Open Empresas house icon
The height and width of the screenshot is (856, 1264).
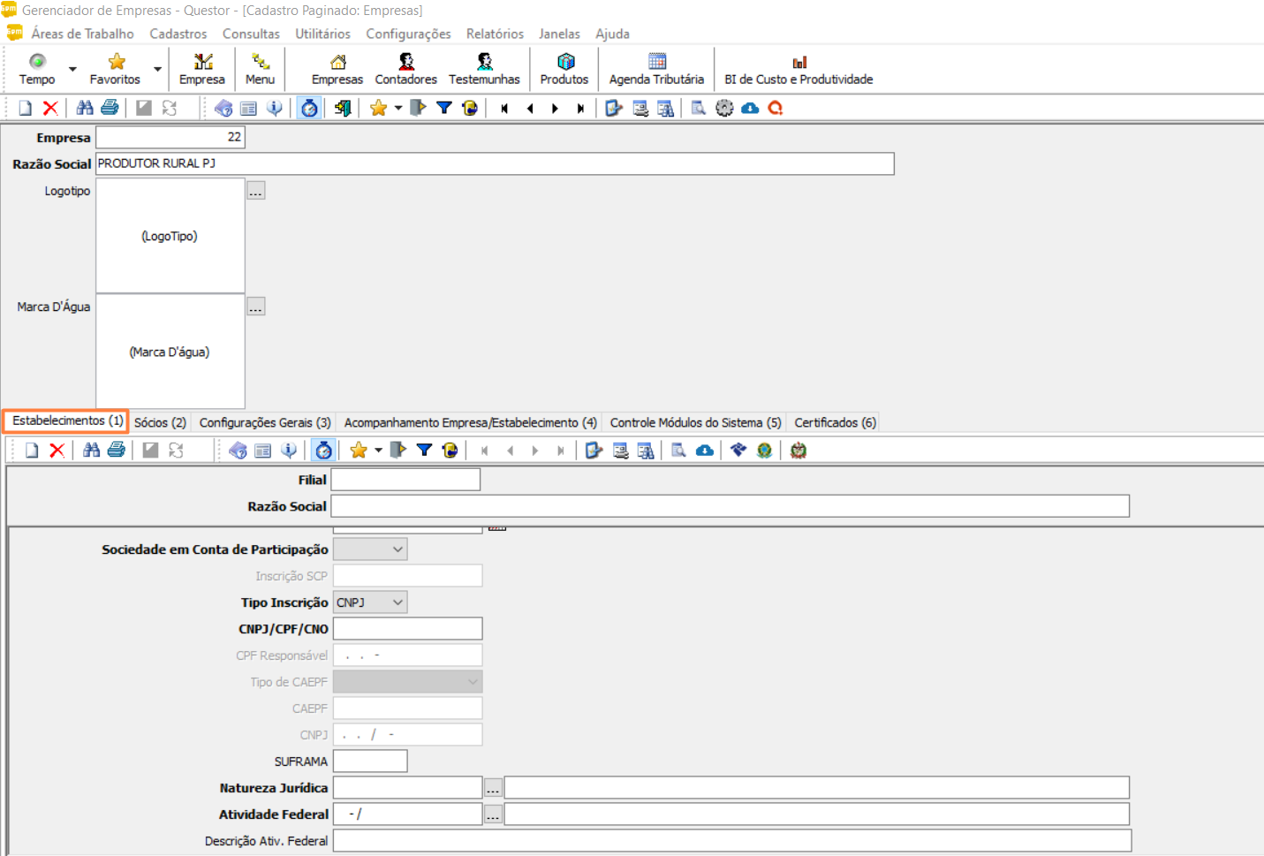[x=337, y=69]
